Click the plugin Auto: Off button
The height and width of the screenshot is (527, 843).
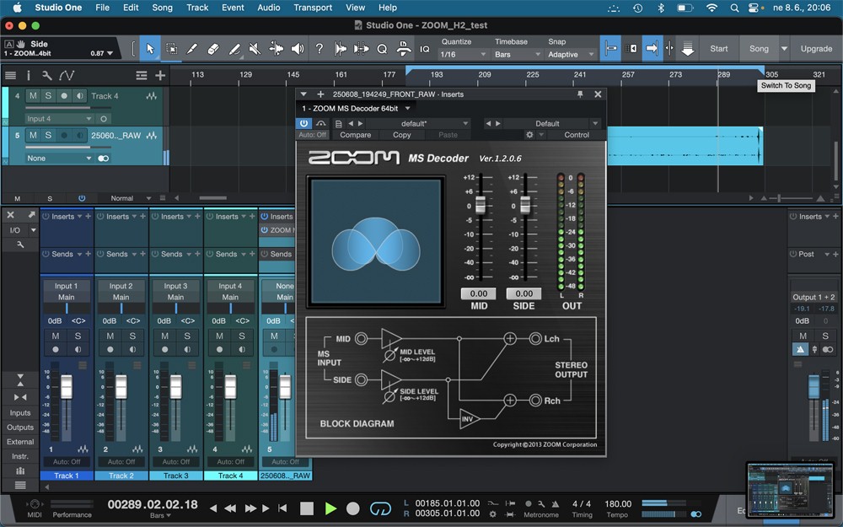click(313, 135)
